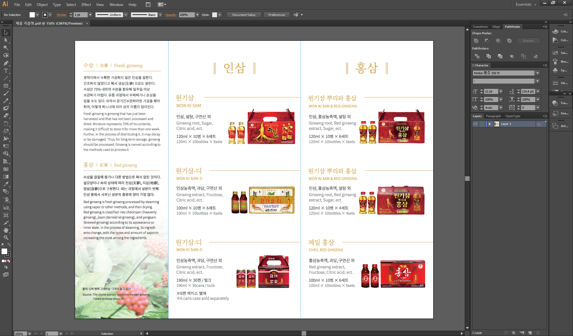Switch to the Align tab

click(496, 27)
